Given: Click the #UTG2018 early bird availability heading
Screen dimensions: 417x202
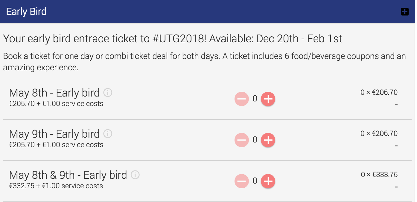Looking at the screenshot, I should tap(173, 39).
